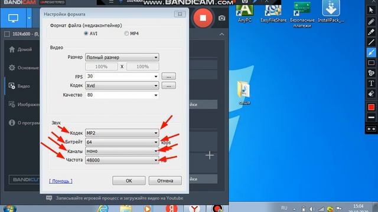This screenshot has height=212, width=378.
Task: Select the MP4 file format radio button
Action: point(126,34)
